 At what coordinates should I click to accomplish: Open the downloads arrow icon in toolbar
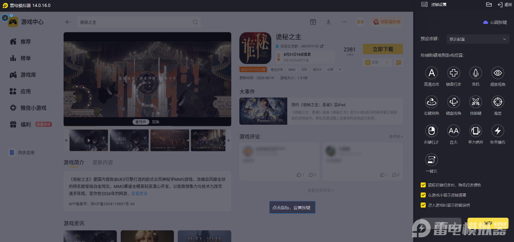click(328, 22)
